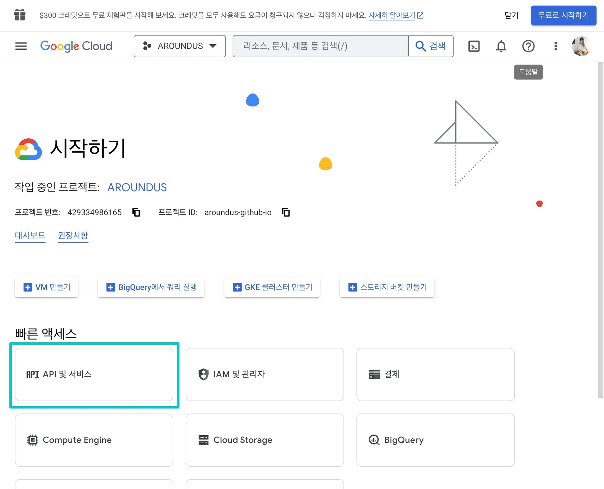Click VM 만들기 button
This screenshot has width=604, height=489.
pos(47,287)
